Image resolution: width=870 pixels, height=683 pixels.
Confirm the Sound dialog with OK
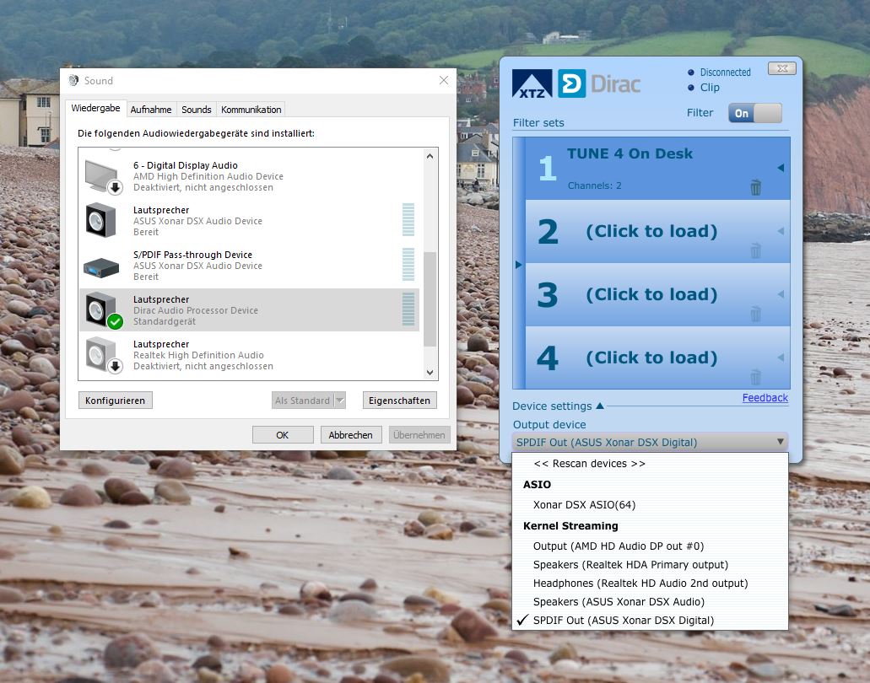coord(283,434)
